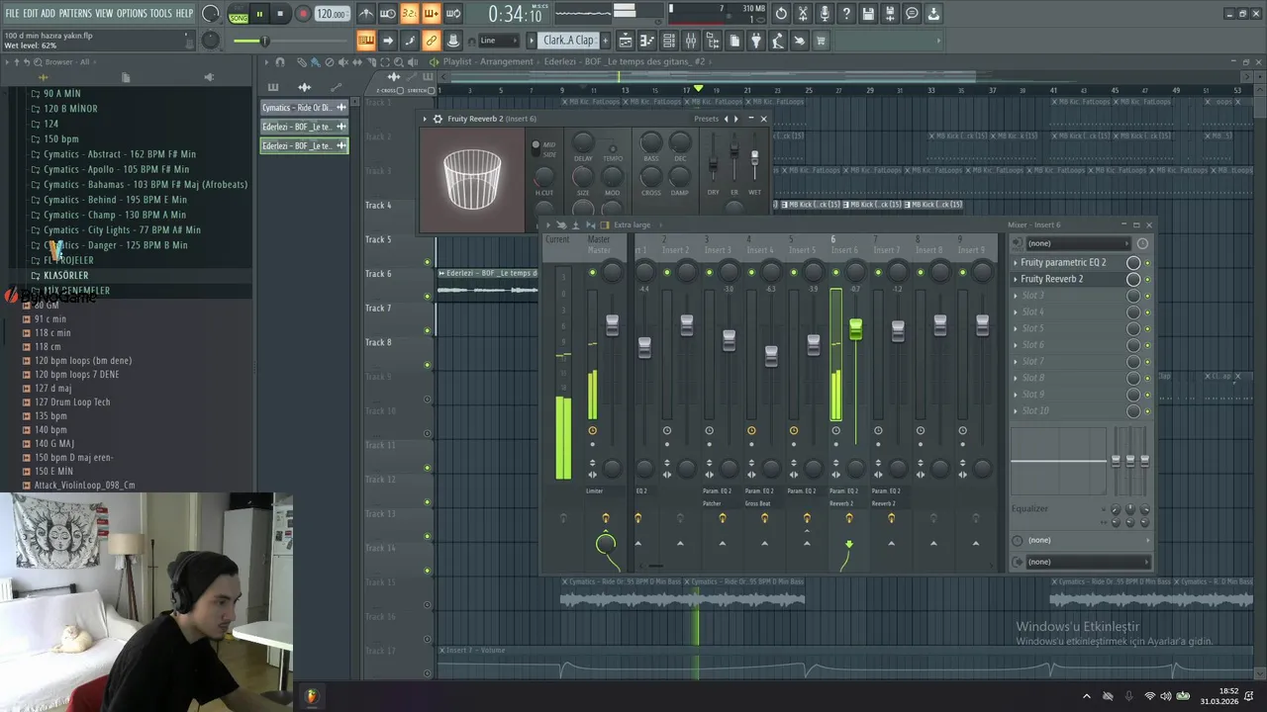Disable Fruity Reeverb 2 effect slot
Image resolution: width=1267 pixels, height=712 pixels.
pos(1147,280)
